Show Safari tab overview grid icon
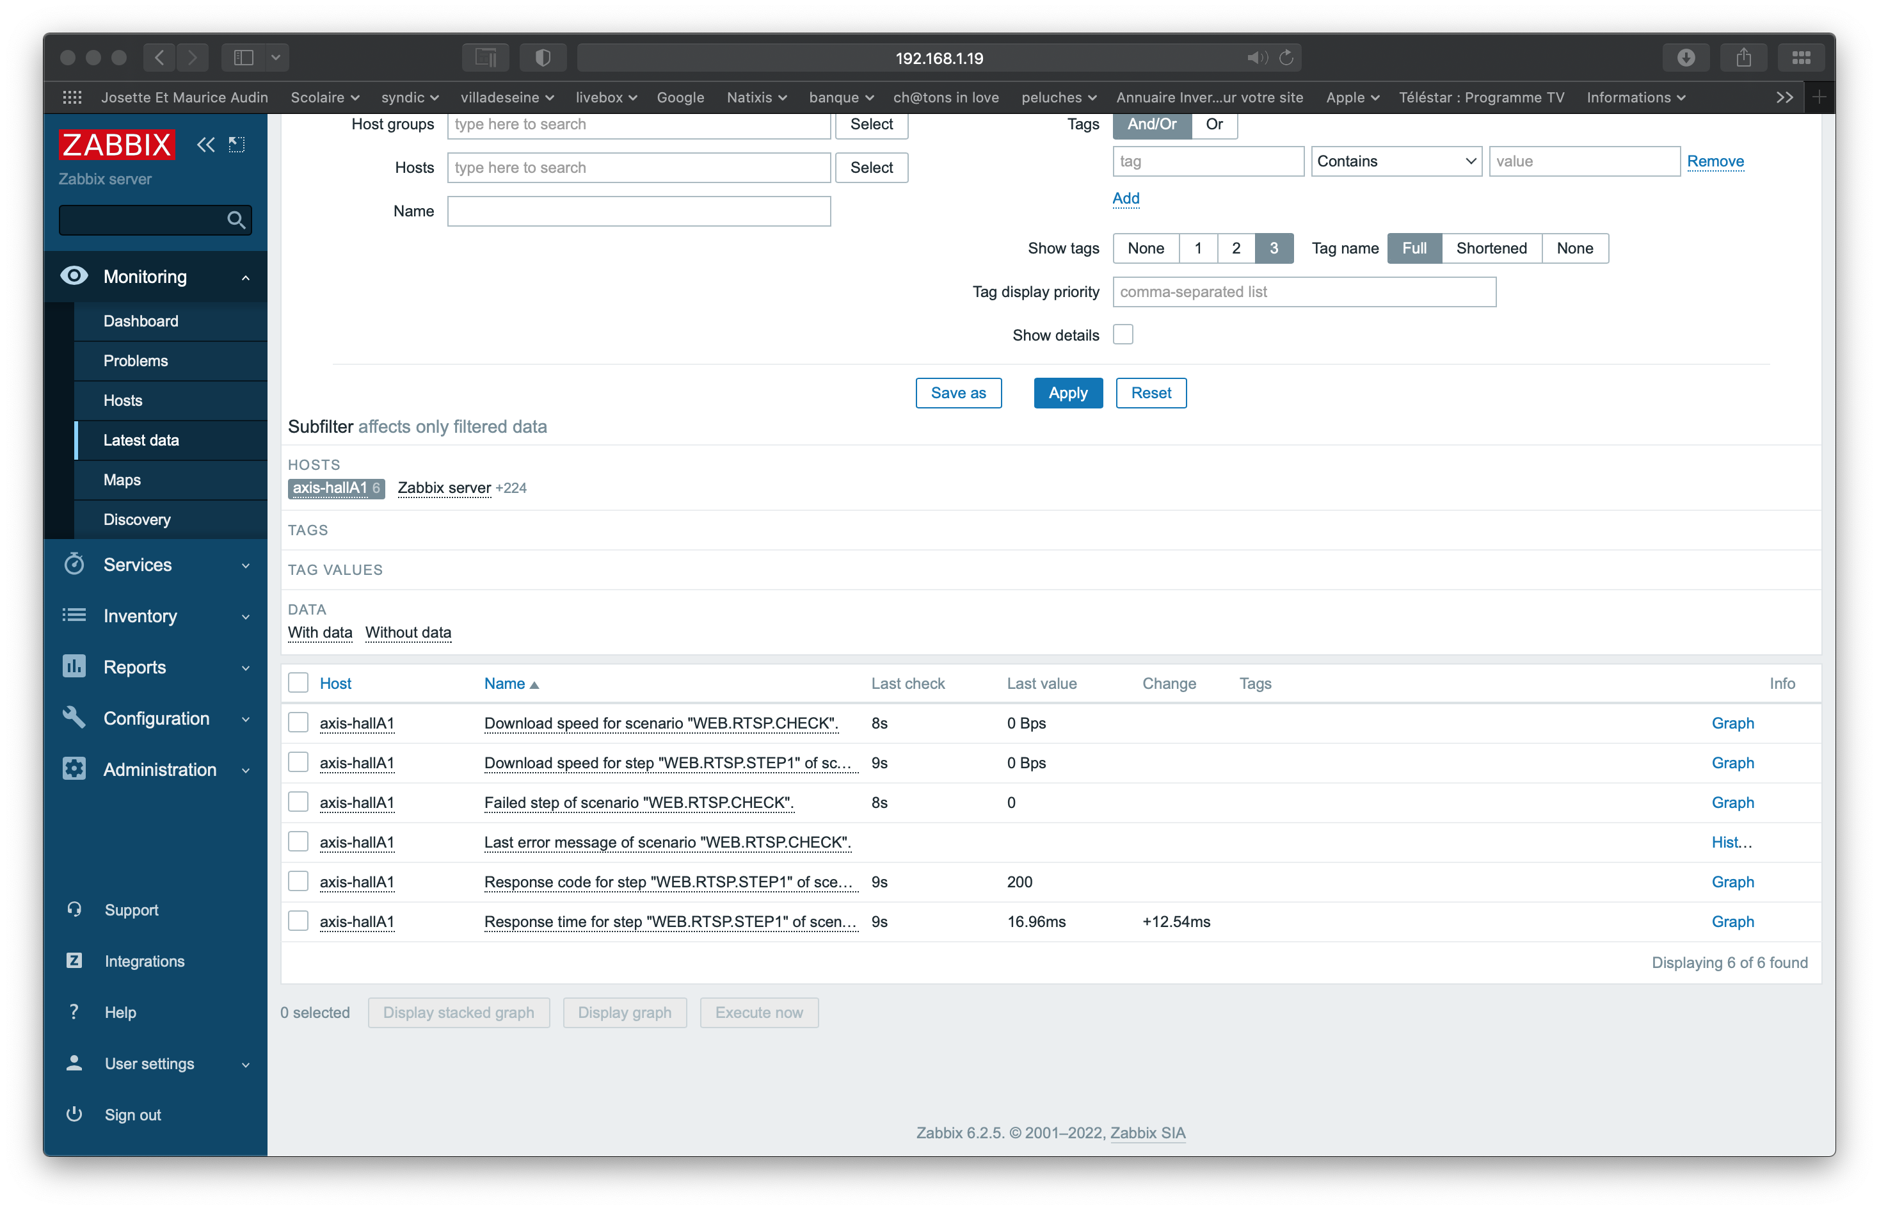The width and height of the screenshot is (1879, 1210). [1802, 58]
